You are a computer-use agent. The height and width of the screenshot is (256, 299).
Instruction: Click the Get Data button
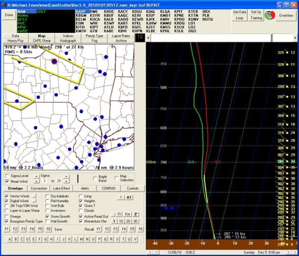click(240, 12)
